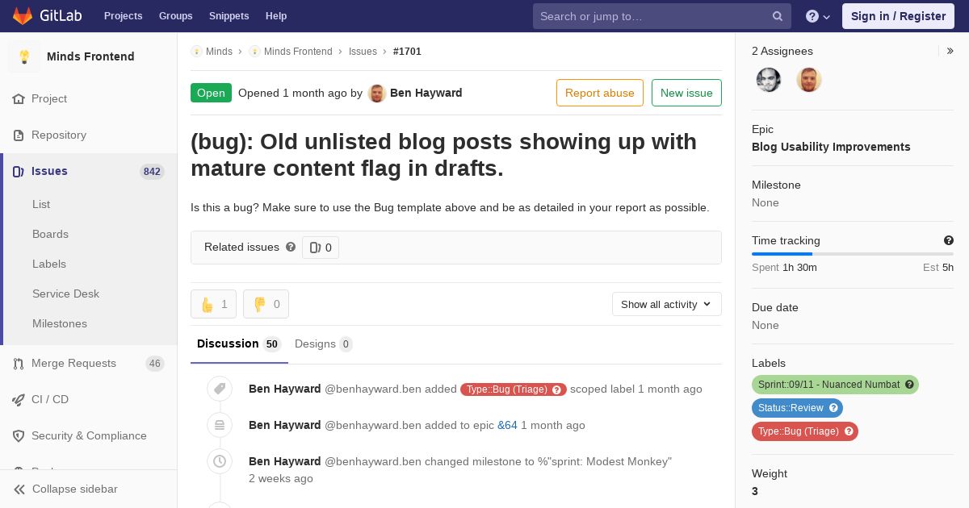
Task: Click the Minds breadcrumb avatar icon
Action: click(196, 51)
